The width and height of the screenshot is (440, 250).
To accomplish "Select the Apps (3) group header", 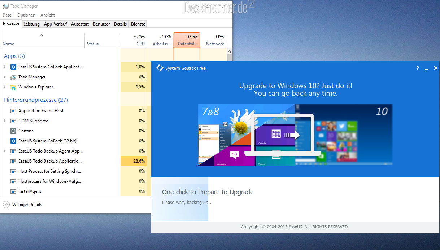I will click(x=14, y=56).
